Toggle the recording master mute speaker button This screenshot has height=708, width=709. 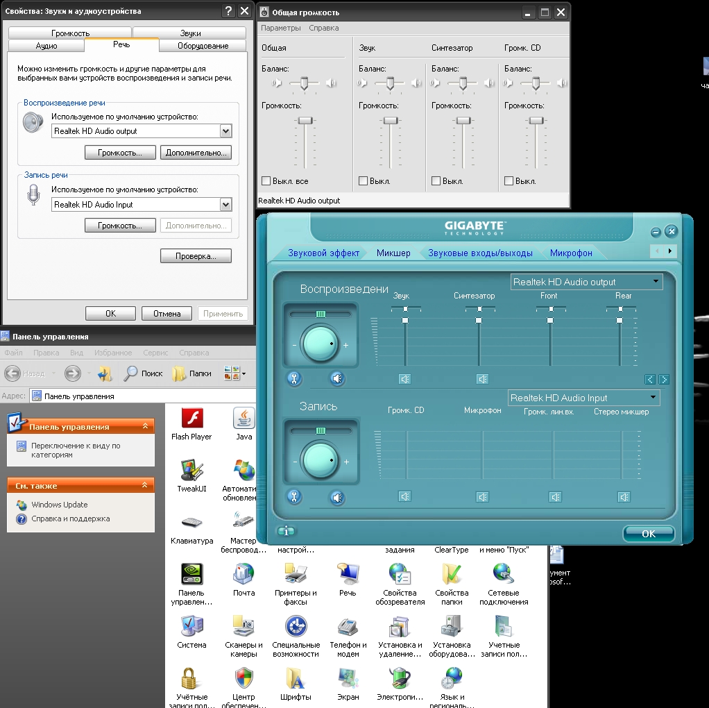[x=337, y=498]
